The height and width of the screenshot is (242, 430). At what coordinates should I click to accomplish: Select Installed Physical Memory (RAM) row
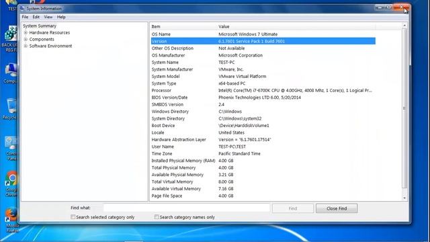click(x=263, y=161)
